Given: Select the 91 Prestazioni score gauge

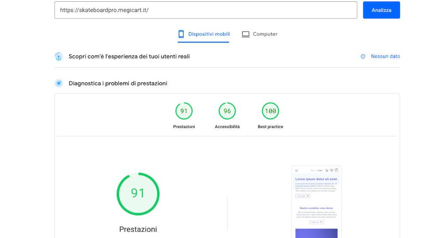Looking at the screenshot, I should click(x=184, y=111).
